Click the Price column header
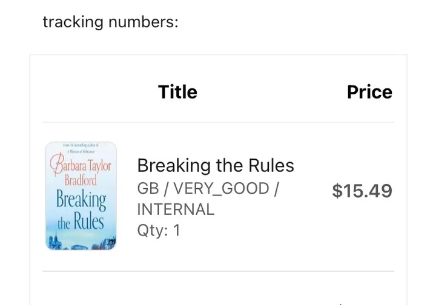 click(x=369, y=91)
